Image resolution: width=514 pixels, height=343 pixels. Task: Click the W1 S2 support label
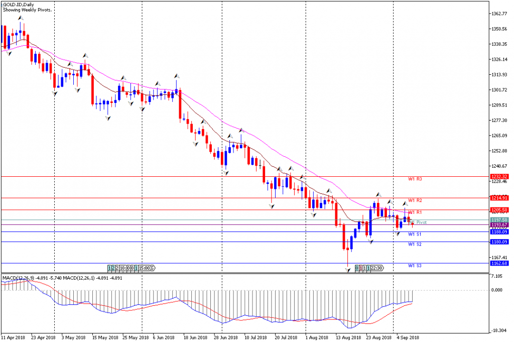tap(414, 244)
